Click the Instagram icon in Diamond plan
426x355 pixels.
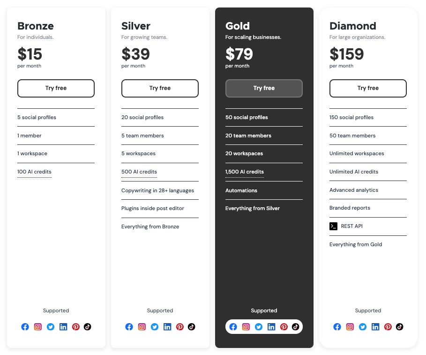click(350, 327)
